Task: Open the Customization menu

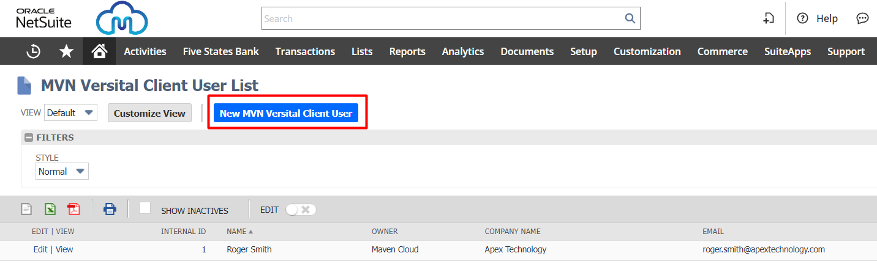Action: [x=647, y=52]
